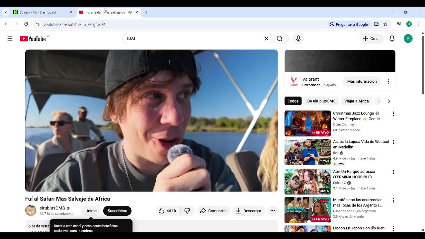Mute the YouTube tab via speaker icon
The height and width of the screenshot is (239, 425).
point(130,12)
